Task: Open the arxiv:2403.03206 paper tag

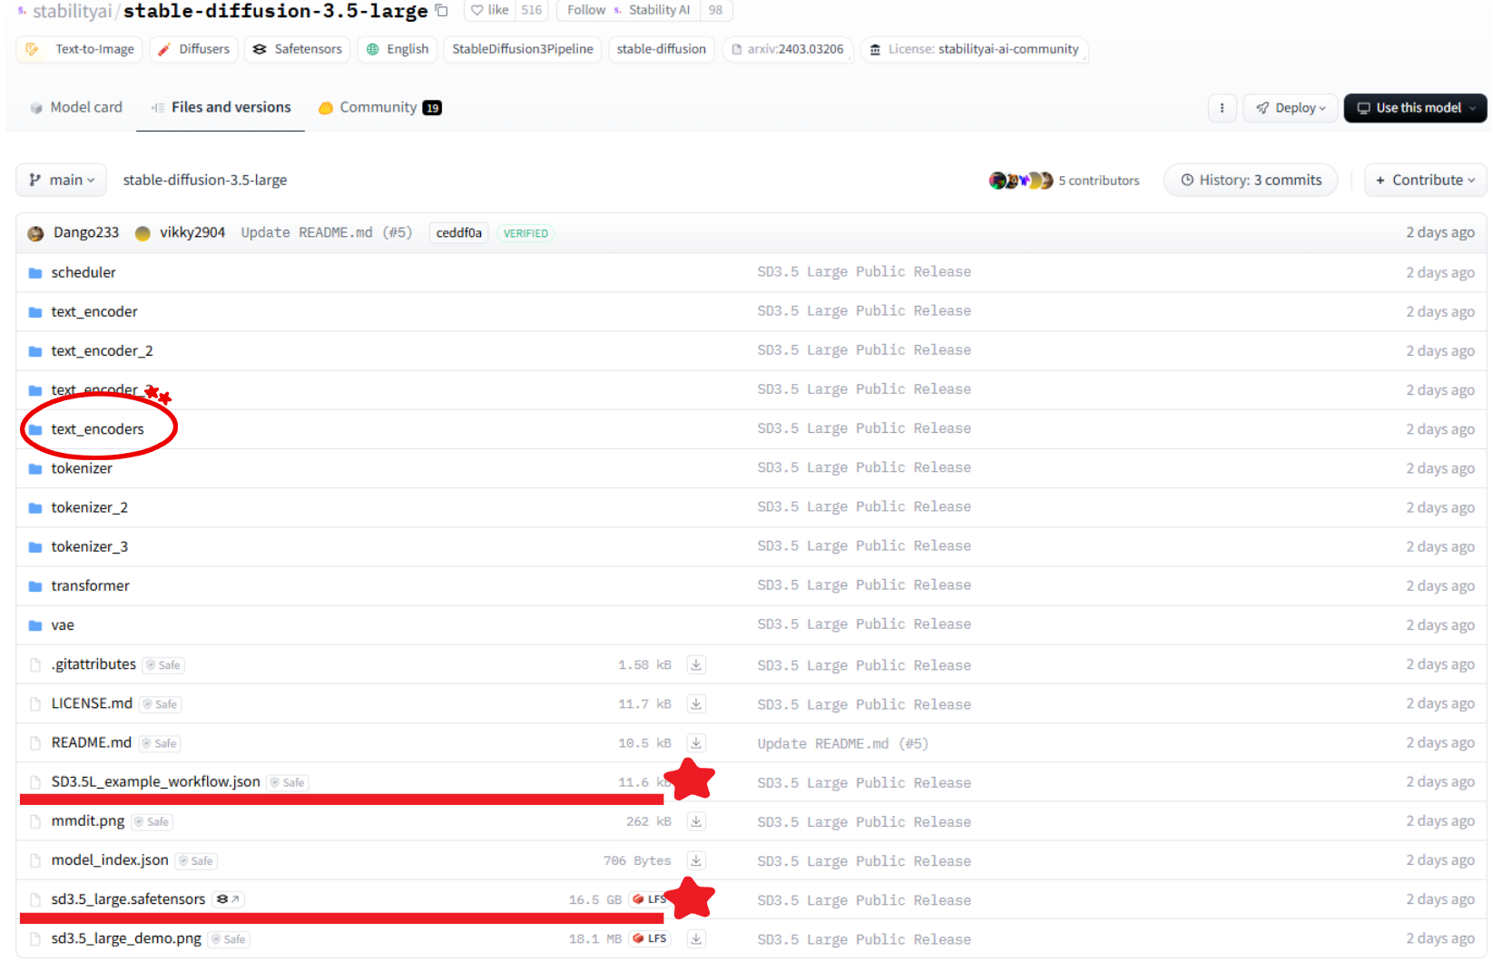Action: click(x=788, y=49)
